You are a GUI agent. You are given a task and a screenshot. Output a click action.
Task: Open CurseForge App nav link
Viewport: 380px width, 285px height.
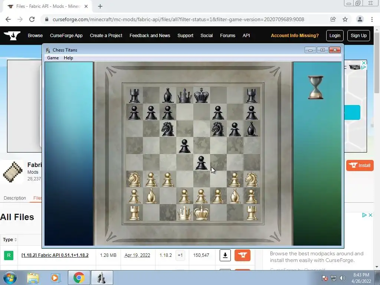pyautogui.click(x=66, y=36)
